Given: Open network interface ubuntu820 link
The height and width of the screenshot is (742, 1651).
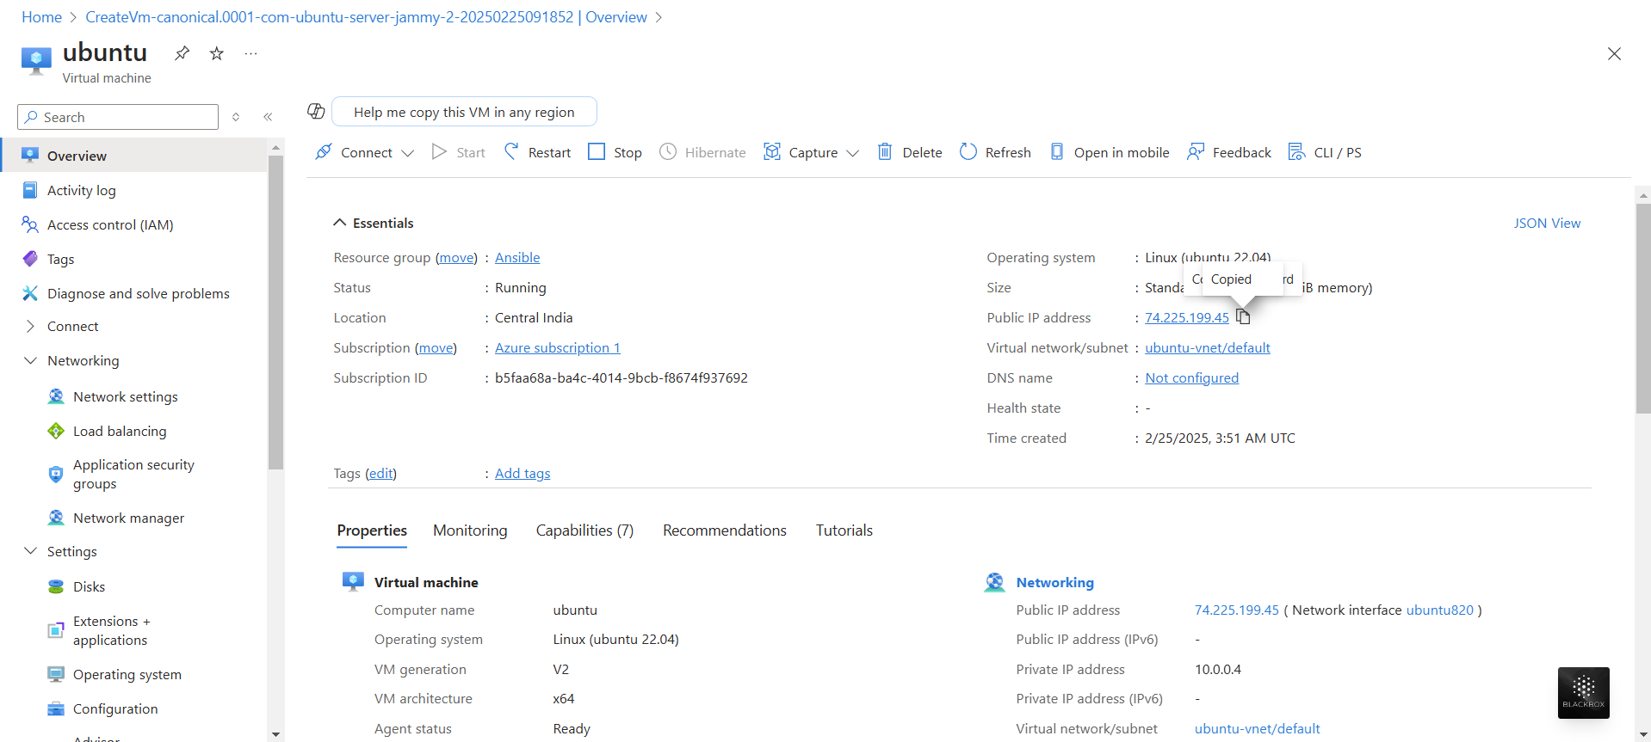Looking at the screenshot, I should coord(1440,610).
